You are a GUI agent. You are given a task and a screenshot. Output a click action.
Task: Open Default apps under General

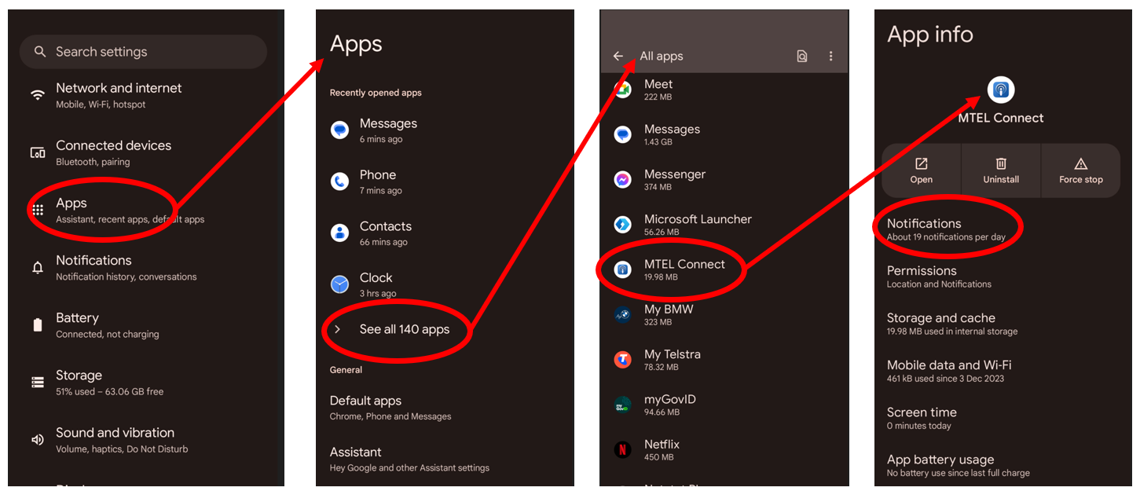(x=445, y=408)
